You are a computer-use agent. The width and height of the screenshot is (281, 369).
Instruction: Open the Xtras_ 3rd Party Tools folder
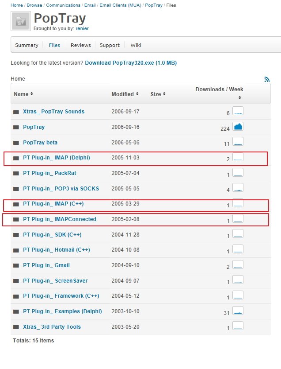[x=52, y=327]
